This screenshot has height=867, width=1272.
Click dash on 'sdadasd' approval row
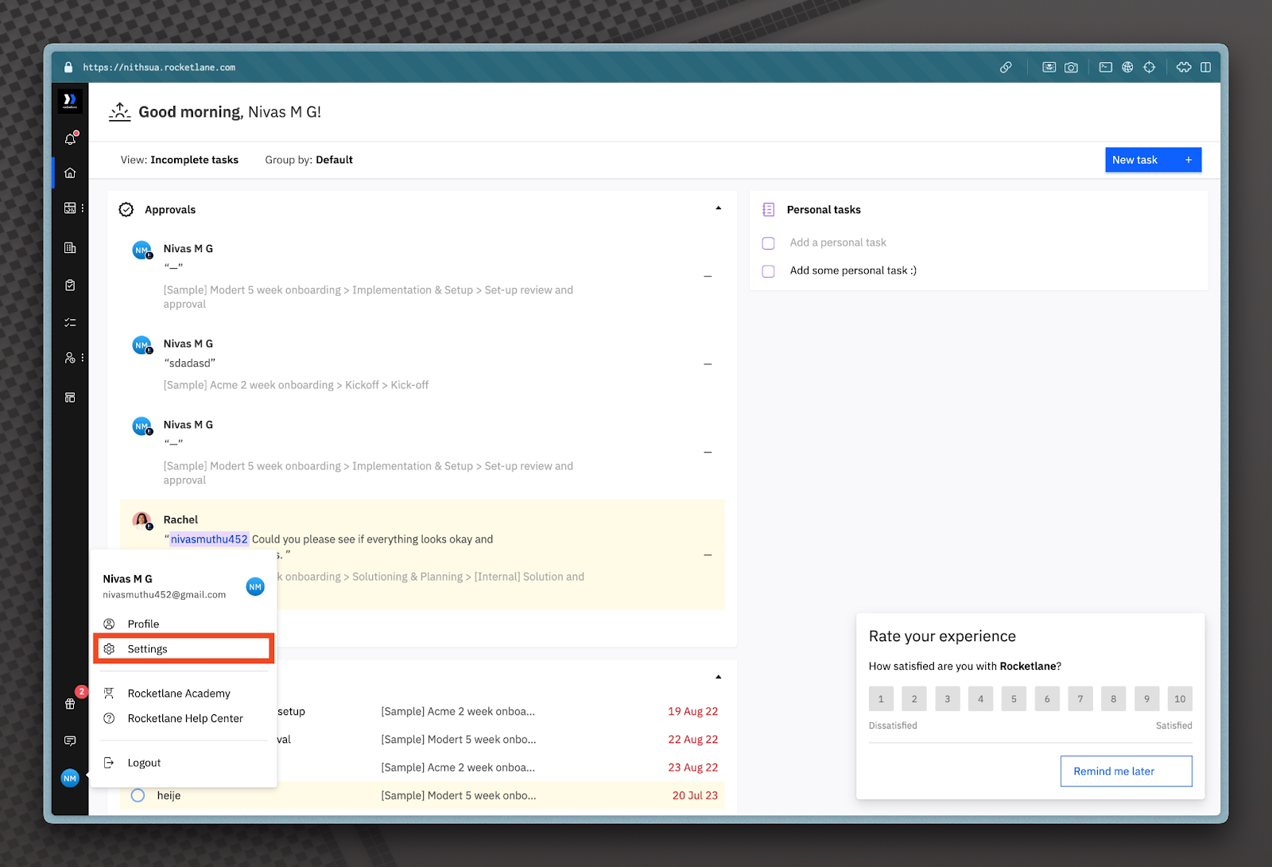click(x=708, y=364)
